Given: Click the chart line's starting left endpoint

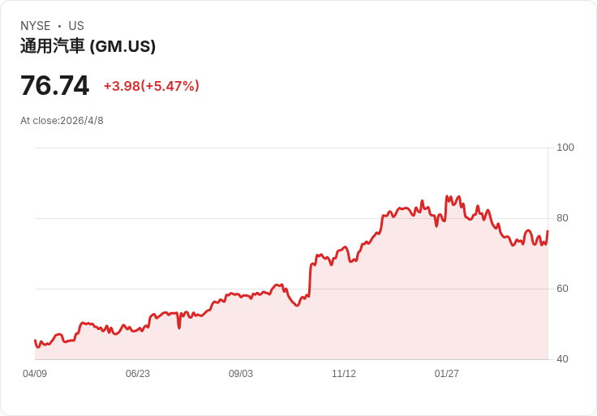Looking at the screenshot, I should pos(35,341).
